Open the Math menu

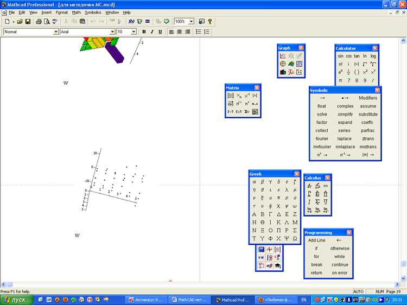tap(77, 12)
